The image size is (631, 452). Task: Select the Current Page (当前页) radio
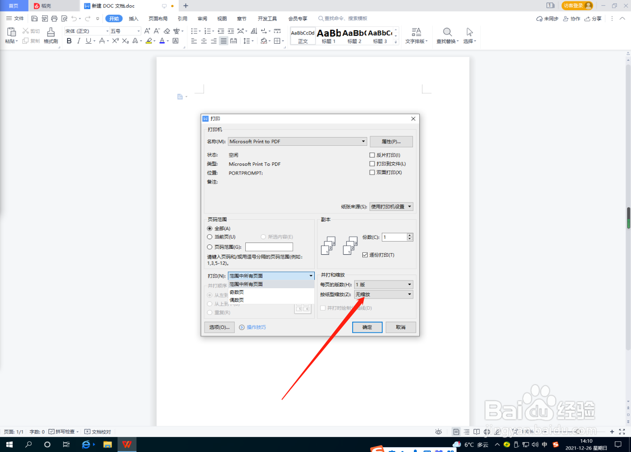(x=210, y=237)
